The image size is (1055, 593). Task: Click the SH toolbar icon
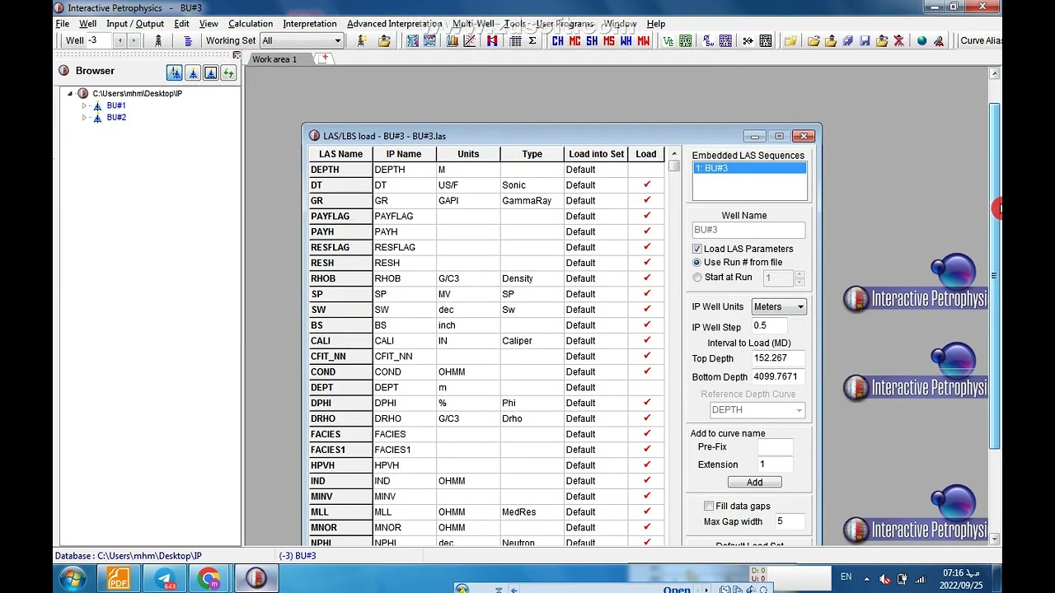point(592,40)
